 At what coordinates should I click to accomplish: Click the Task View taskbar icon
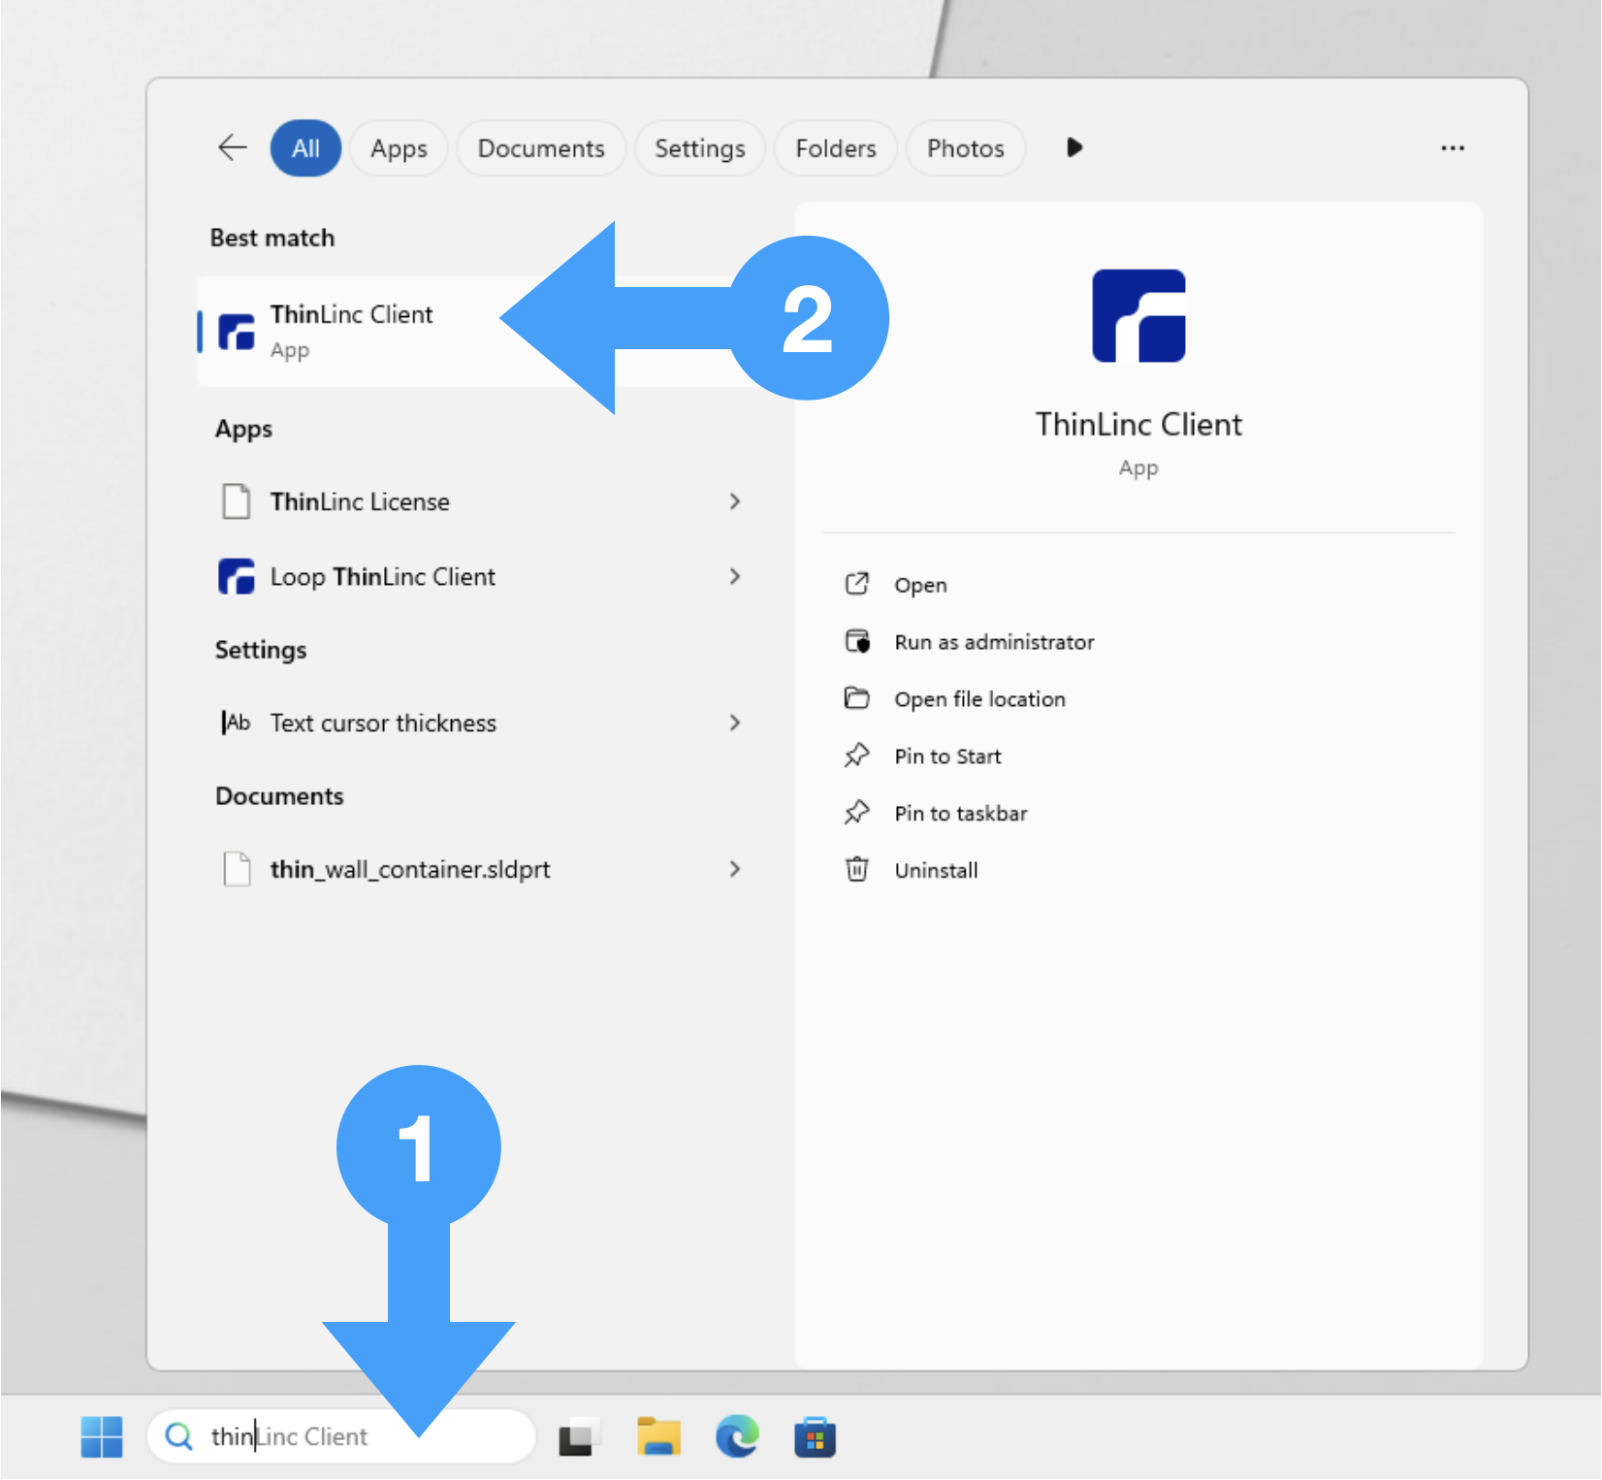[x=579, y=1436]
